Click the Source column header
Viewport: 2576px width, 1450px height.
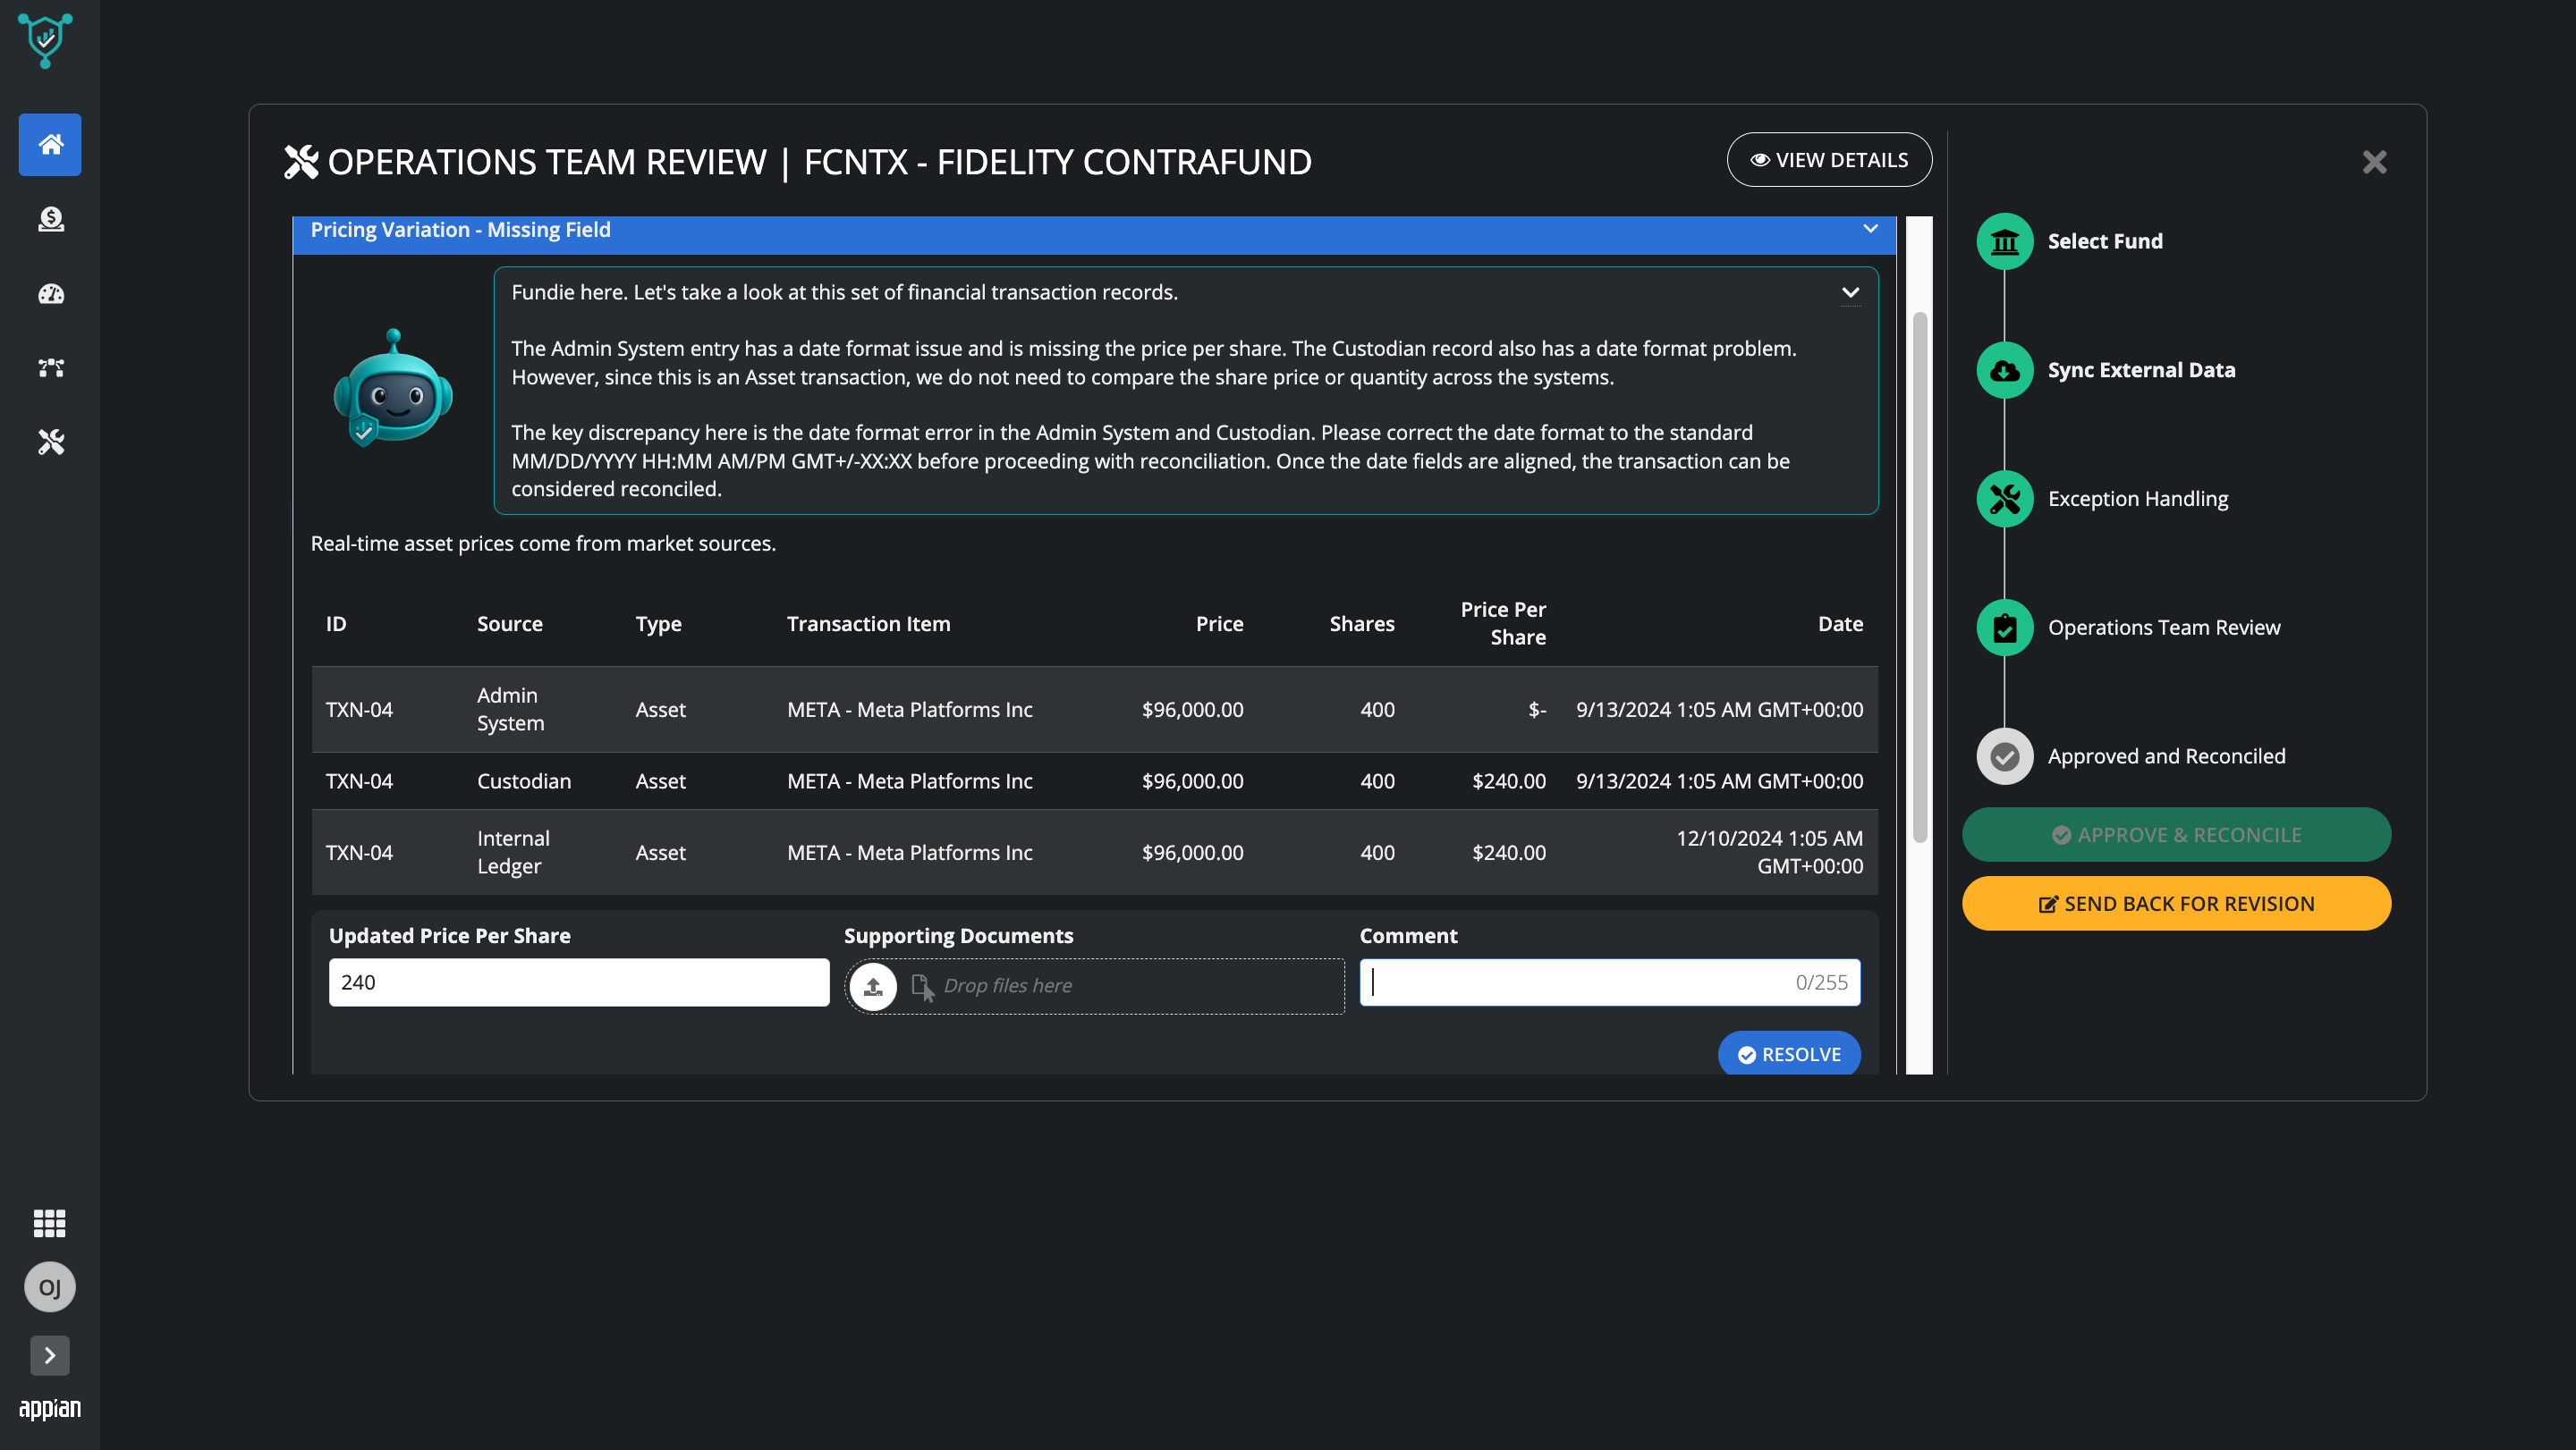point(510,624)
